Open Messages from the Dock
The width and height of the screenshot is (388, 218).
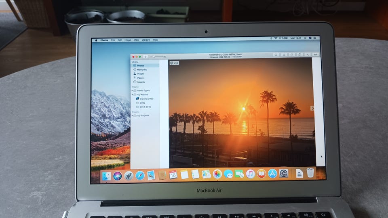pyautogui.click(x=228, y=174)
